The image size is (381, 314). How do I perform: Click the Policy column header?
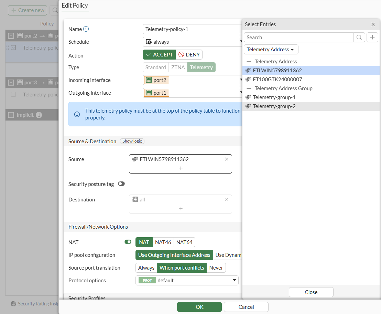[x=47, y=24]
